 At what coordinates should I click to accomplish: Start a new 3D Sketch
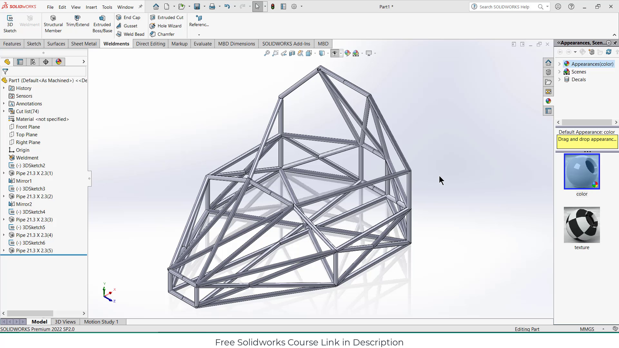pos(10,24)
